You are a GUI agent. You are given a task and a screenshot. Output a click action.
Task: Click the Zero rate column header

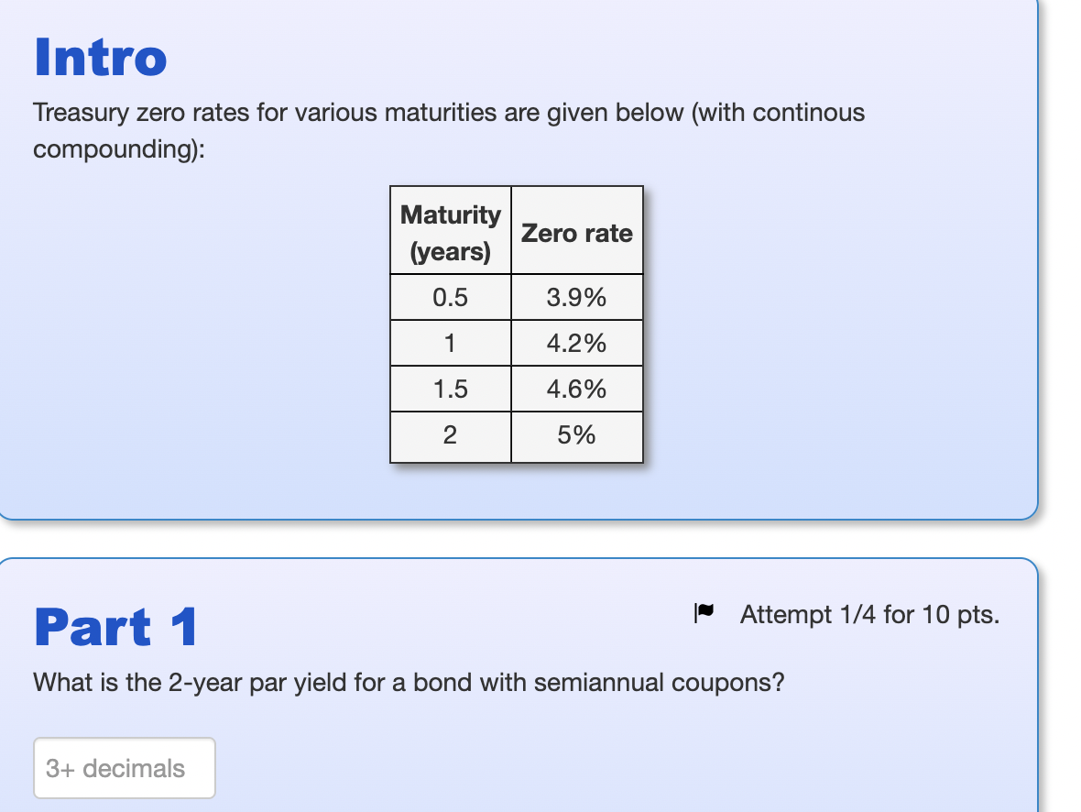[576, 232]
